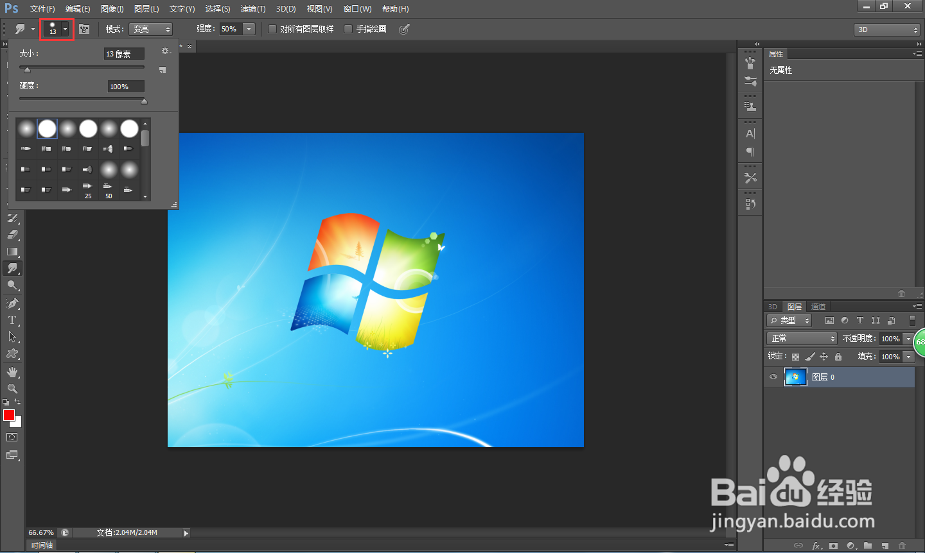Screen dimensions: 925x553
Task: Create new preset from this brush
Action: click(x=163, y=69)
